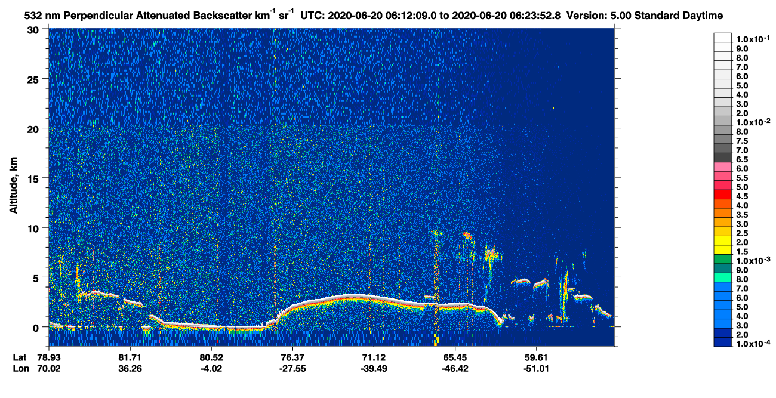Click longitude value 70.02
This screenshot has height=398, width=776.
[48, 369]
